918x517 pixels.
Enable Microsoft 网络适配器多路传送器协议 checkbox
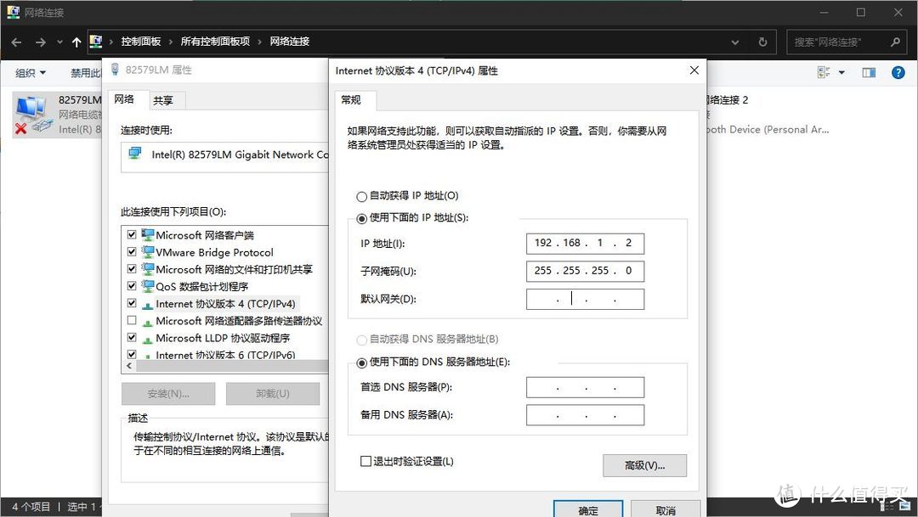pyautogui.click(x=133, y=320)
